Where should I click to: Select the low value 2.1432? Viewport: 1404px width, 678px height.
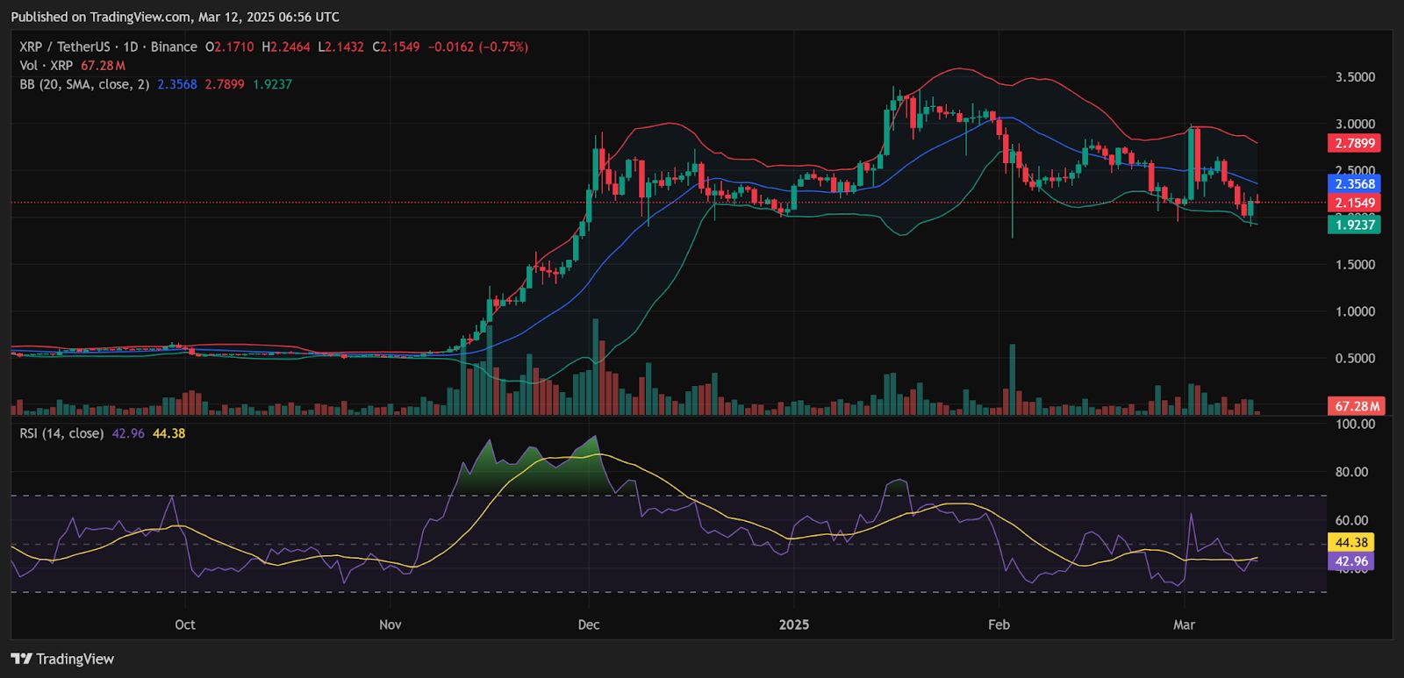[344, 46]
